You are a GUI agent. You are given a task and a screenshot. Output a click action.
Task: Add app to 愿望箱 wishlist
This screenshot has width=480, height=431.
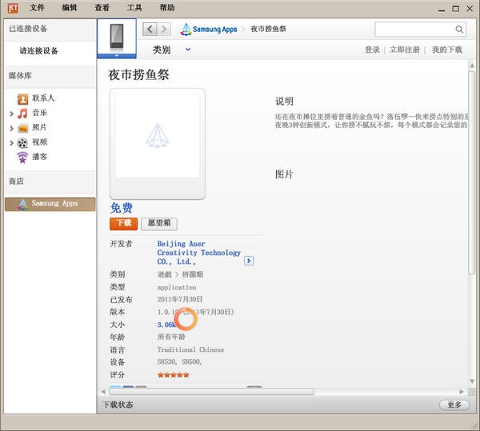click(159, 223)
